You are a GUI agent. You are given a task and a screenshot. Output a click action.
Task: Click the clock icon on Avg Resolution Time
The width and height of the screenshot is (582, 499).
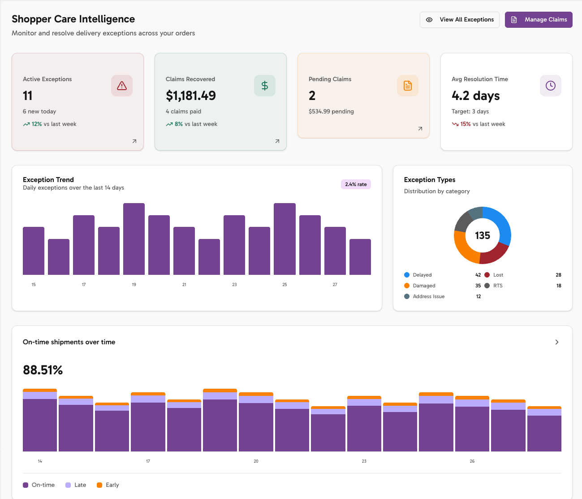550,86
